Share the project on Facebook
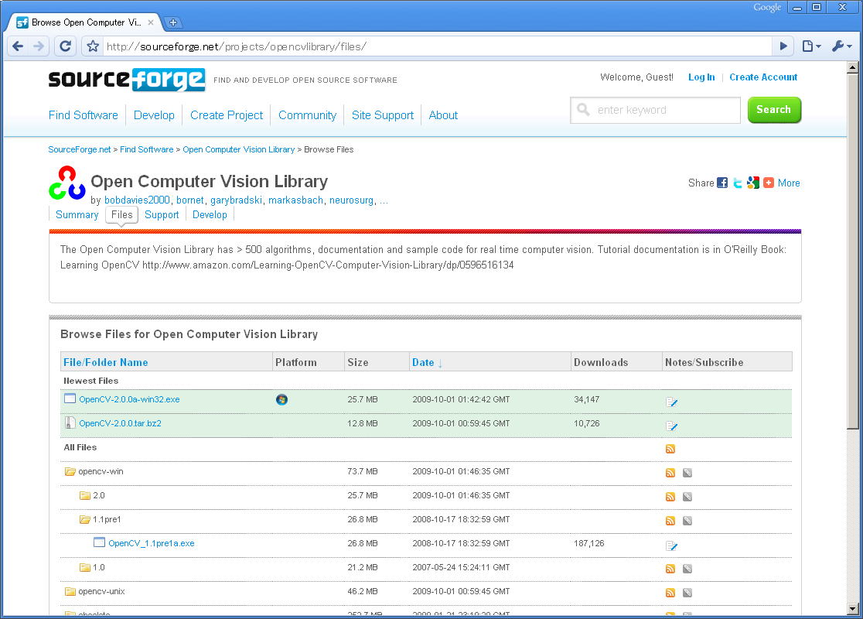 (x=722, y=183)
